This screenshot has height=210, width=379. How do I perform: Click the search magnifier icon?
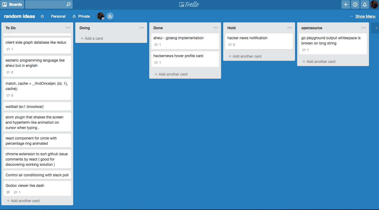(x=68, y=4)
